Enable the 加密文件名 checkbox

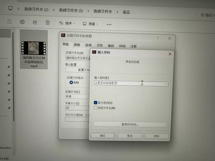pos(96,108)
